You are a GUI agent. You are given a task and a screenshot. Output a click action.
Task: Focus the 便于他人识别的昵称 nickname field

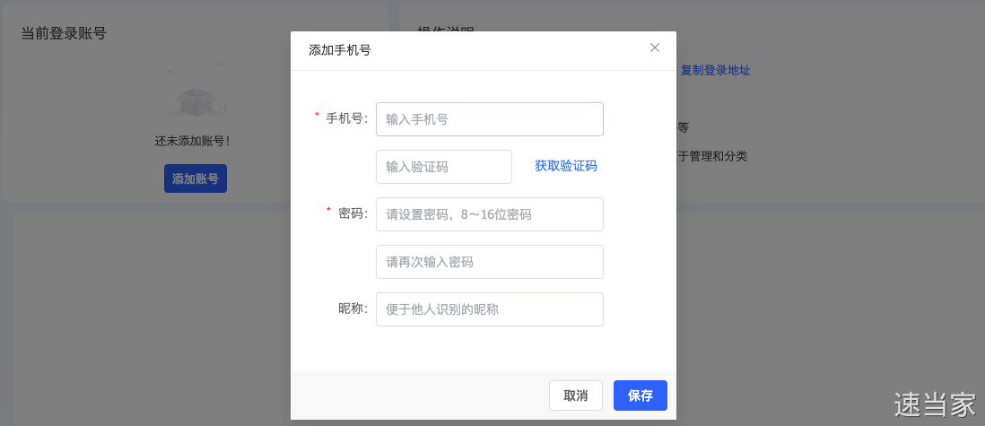(x=489, y=309)
